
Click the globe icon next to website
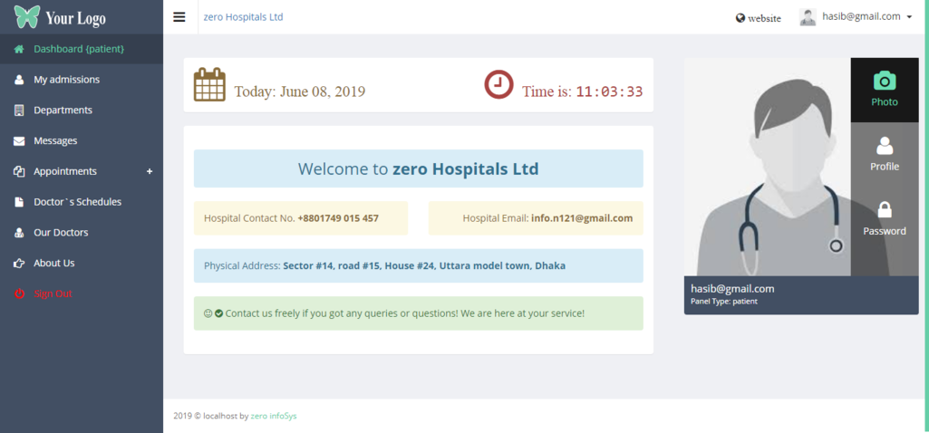tap(740, 18)
